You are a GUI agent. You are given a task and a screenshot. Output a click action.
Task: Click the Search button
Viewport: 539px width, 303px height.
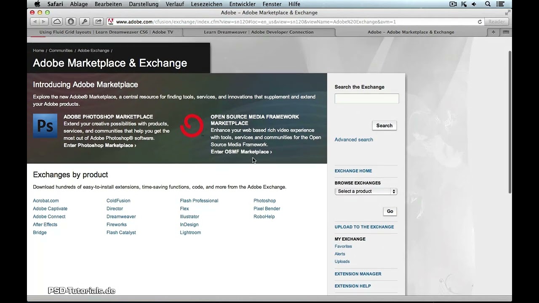pyautogui.click(x=384, y=125)
